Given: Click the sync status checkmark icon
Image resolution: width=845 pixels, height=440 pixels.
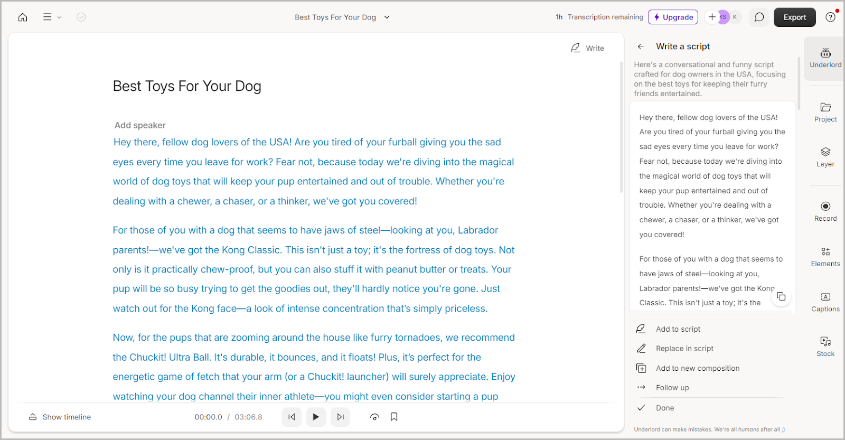Looking at the screenshot, I should (x=81, y=17).
